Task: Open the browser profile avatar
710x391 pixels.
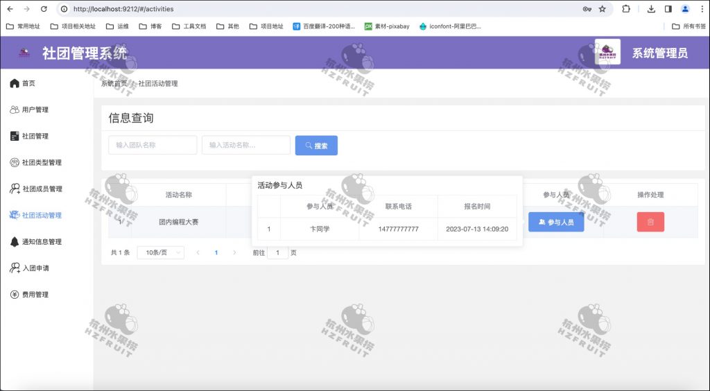Action: tap(685, 9)
